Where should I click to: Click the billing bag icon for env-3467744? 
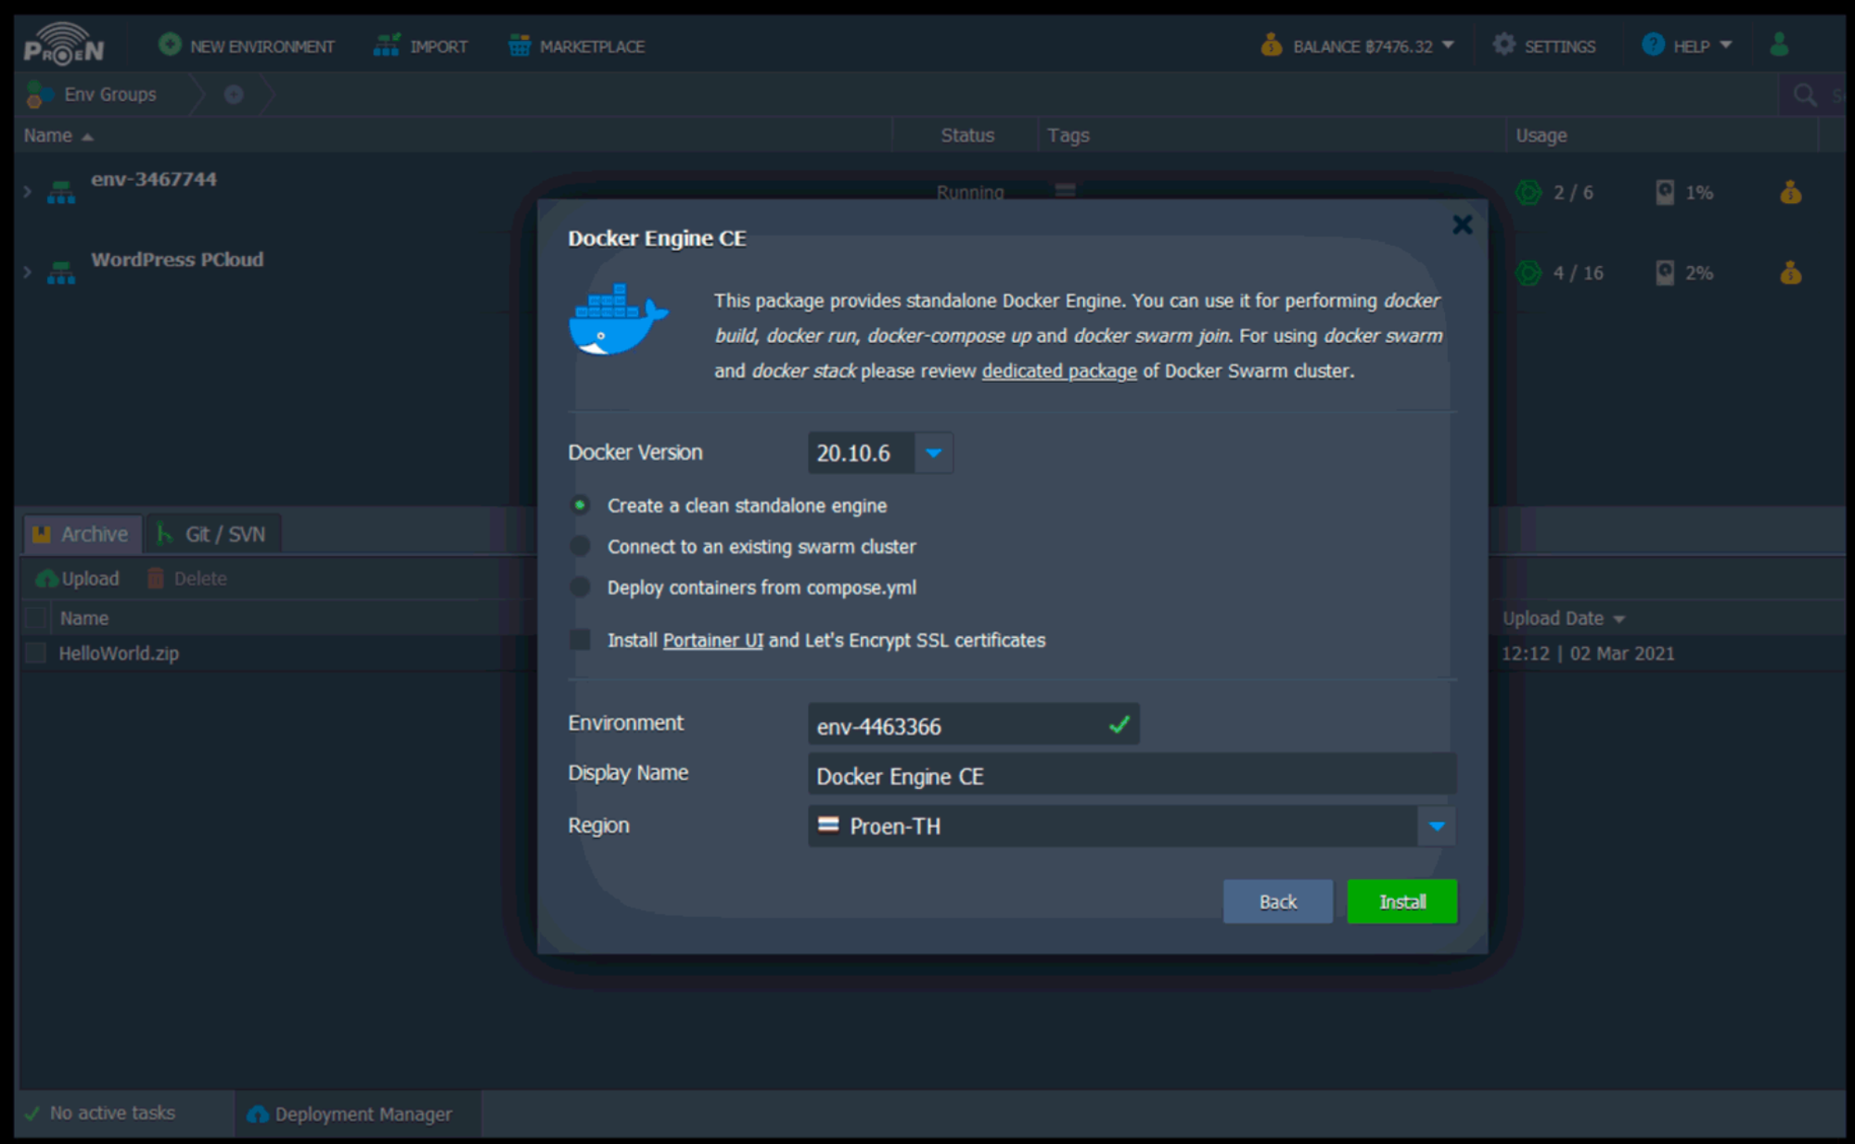tap(1791, 192)
